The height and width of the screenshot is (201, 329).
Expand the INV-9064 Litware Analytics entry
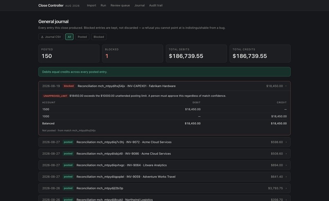click(x=164, y=165)
